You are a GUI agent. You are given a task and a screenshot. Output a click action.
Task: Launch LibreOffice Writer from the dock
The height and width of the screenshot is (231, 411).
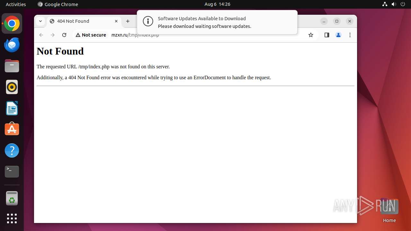(x=12, y=108)
